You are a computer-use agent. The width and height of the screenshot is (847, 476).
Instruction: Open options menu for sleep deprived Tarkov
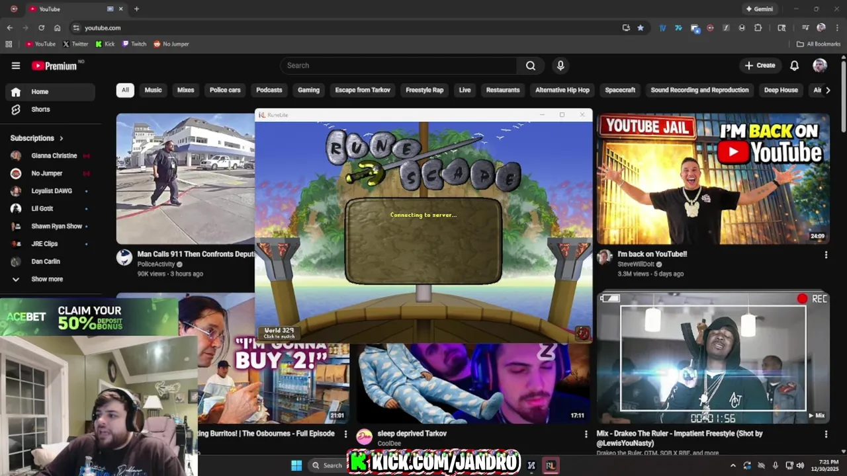(586, 434)
